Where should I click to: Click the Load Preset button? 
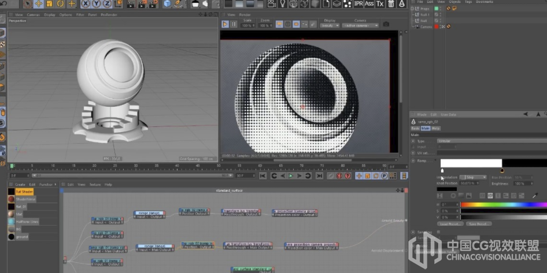[x=450, y=224]
